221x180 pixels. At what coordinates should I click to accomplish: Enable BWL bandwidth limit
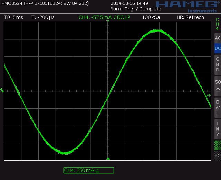click(x=217, y=107)
